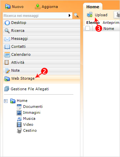Open Desktop via its globe icon
120x157 pixels.
pos(7,23)
